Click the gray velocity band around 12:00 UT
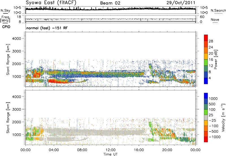This screenshot has width=226, height=156. click(110, 132)
